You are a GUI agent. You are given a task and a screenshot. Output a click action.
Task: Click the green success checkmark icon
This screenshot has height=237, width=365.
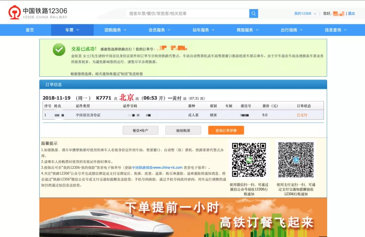59,50
